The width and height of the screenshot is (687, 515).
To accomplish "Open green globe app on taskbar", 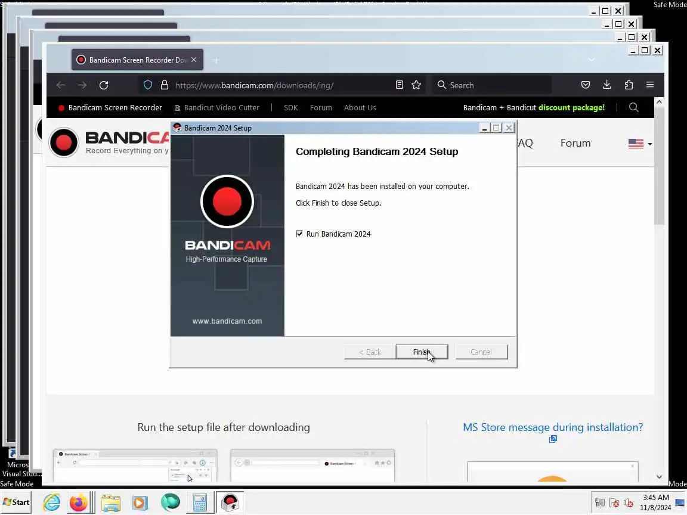I will coord(170,502).
